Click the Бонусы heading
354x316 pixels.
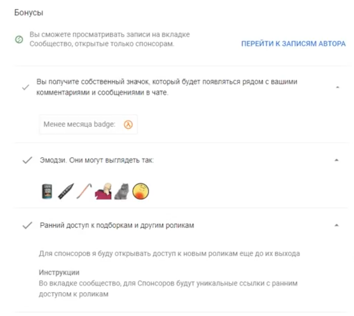tap(29, 13)
